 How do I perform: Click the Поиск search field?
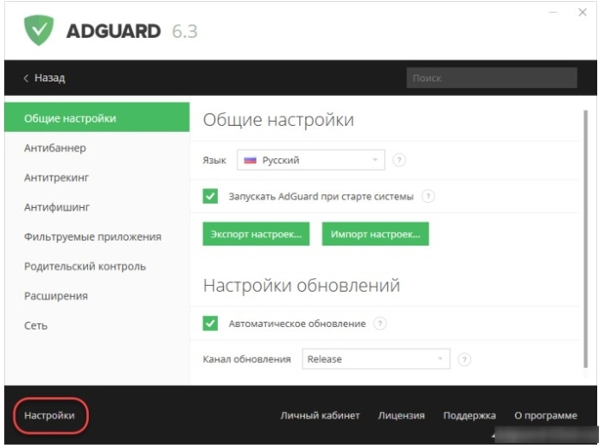pyautogui.click(x=492, y=78)
